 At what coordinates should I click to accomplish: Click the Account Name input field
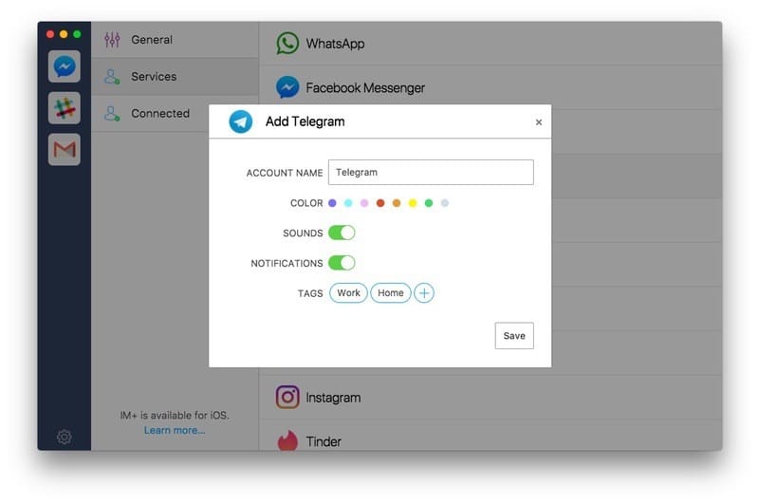tap(431, 173)
